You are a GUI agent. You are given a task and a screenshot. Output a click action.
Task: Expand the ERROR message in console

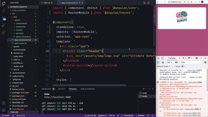(160, 82)
